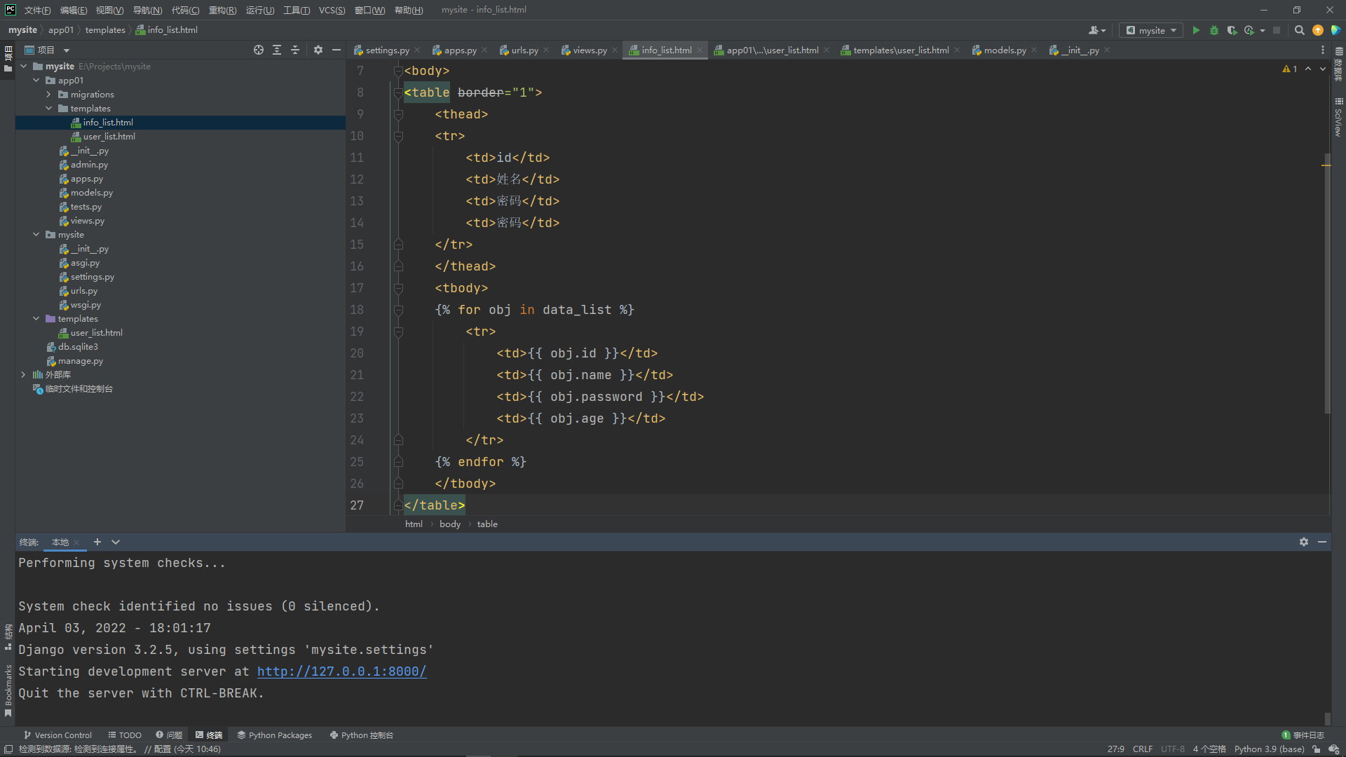Open event log in status bar
Image resolution: width=1346 pixels, height=757 pixels.
pyautogui.click(x=1303, y=735)
